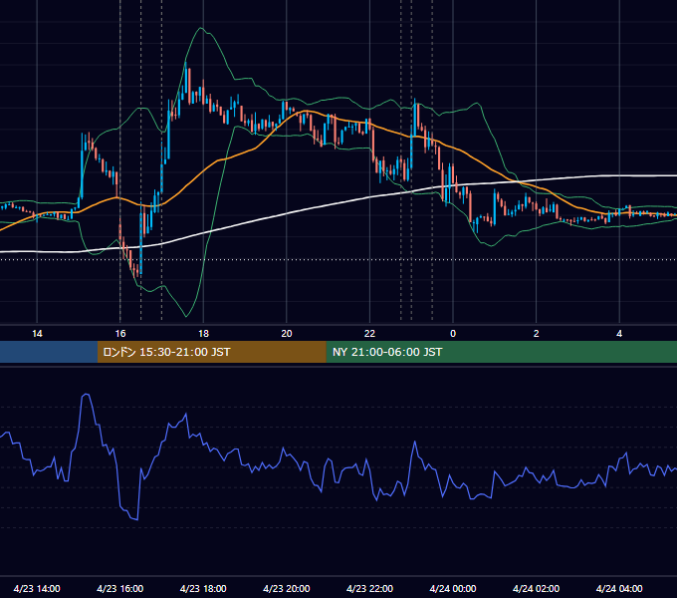677x598 pixels.
Task: Click the 4/23 20:00 label on oscillator axis
Action: click(287, 588)
